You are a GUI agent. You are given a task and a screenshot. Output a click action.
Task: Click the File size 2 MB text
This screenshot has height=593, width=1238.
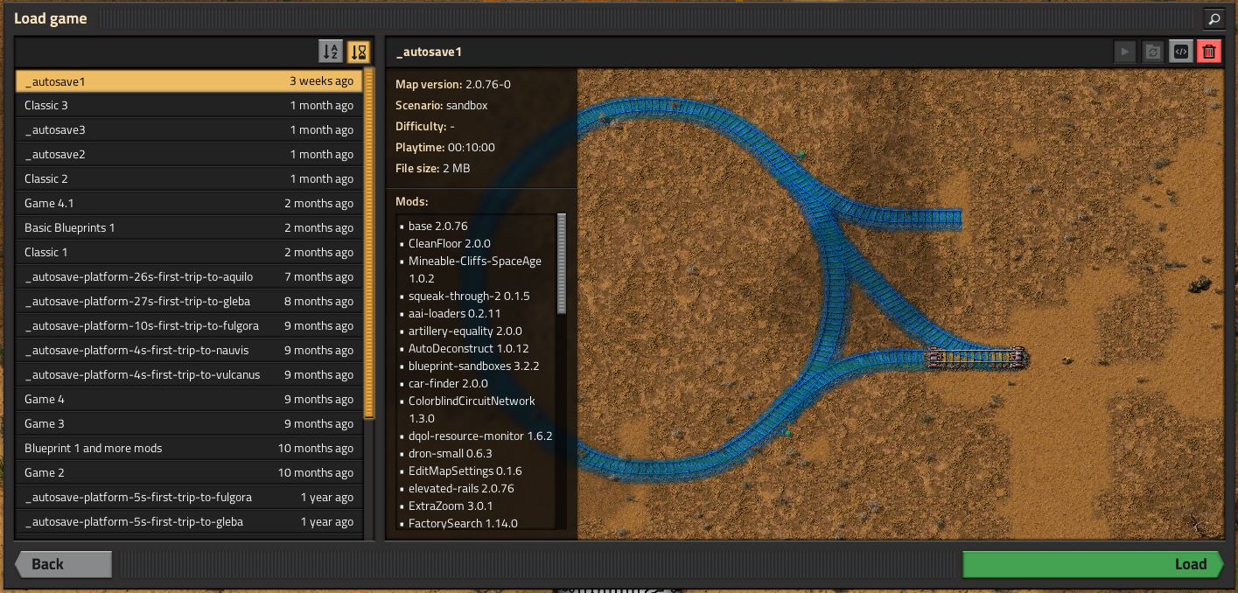[433, 168]
